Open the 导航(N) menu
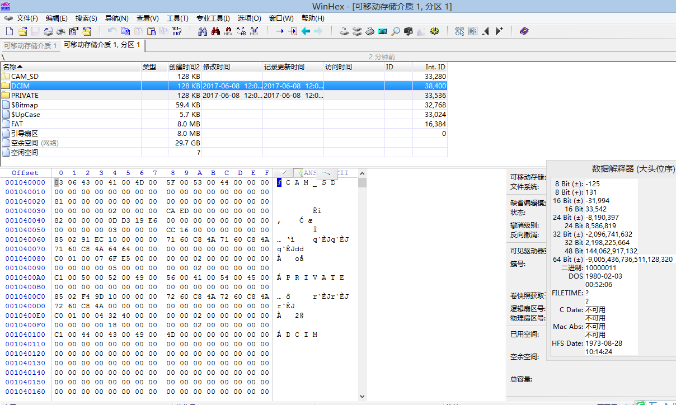 116,18
